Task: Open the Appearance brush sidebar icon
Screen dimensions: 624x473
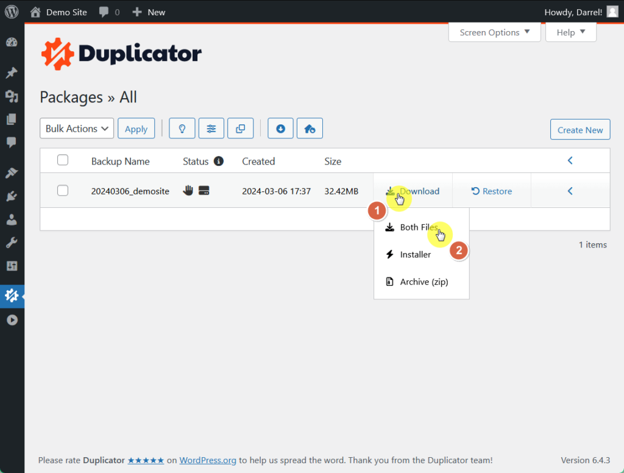Action: tap(12, 172)
